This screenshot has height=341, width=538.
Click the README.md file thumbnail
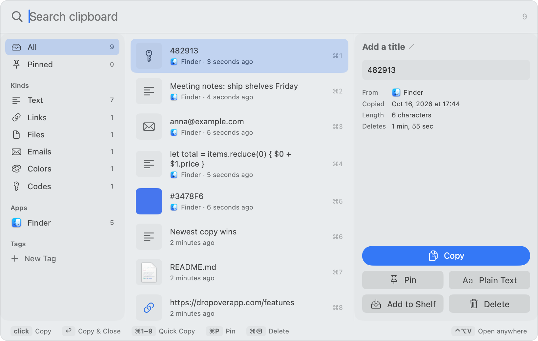(x=149, y=272)
